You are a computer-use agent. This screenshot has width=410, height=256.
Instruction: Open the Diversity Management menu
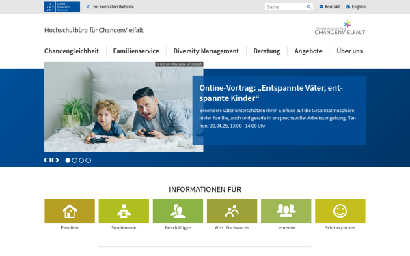206,51
